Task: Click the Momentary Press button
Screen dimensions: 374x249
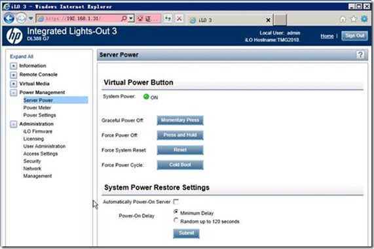Action: 180,120
